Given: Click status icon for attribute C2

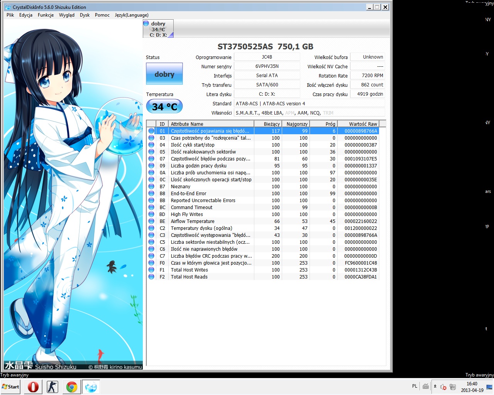Looking at the screenshot, I should pos(151,228).
